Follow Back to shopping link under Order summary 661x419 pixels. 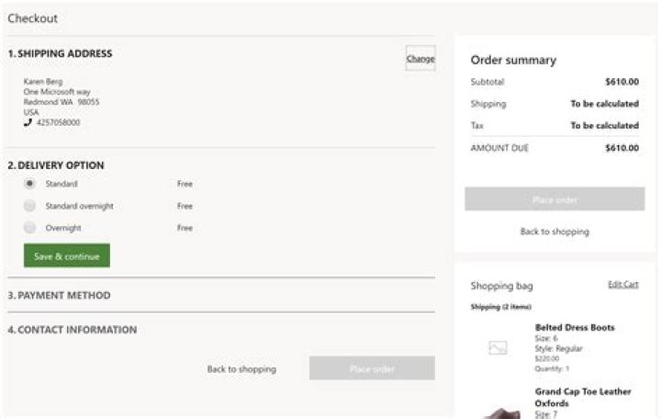point(555,232)
